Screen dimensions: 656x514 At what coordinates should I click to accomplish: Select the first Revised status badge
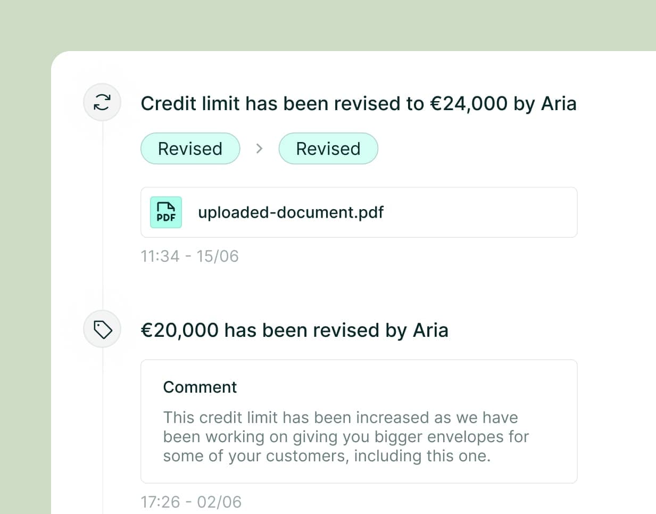[x=190, y=148]
